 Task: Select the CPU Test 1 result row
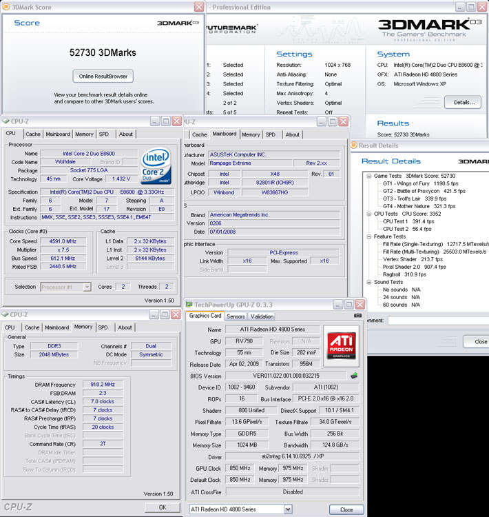tap(408, 221)
